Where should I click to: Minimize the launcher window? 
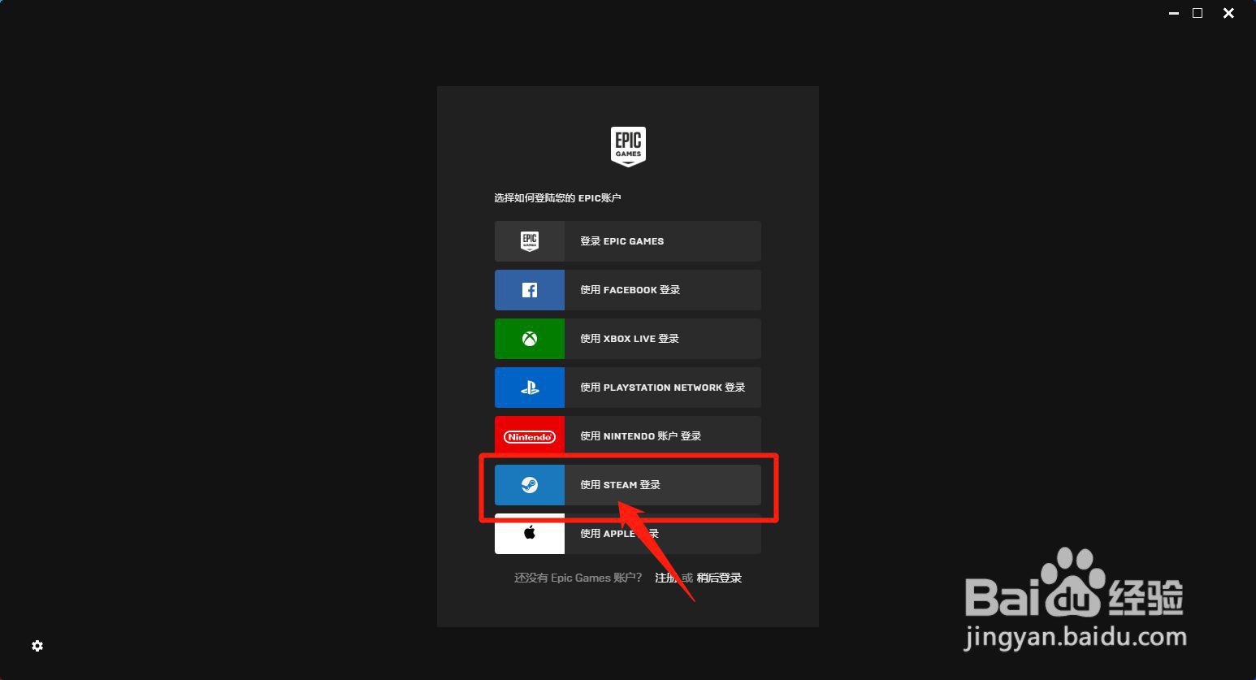point(1173,14)
